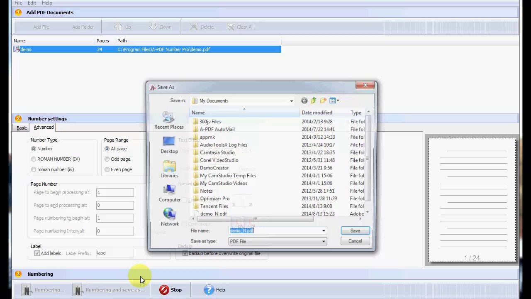Select Odd page radio button

(x=107, y=159)
